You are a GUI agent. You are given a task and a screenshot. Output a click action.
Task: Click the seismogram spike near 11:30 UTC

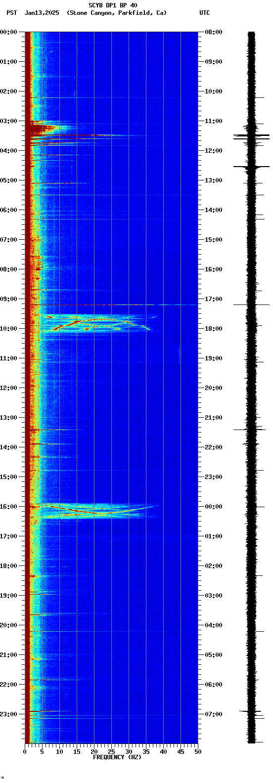pyautogui.click(x=252, y=135)
